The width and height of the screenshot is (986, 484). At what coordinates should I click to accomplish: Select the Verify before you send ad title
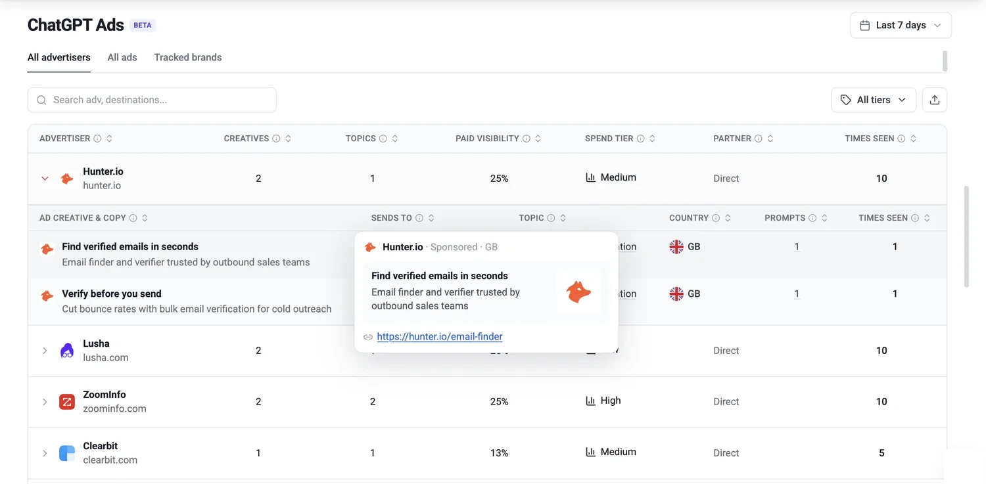112,294
